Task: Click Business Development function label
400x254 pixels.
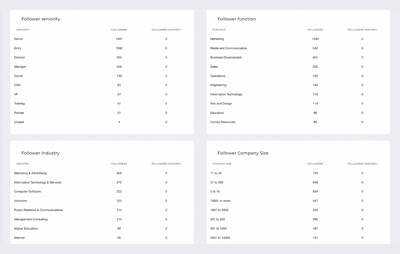Action: click(226, 57)
